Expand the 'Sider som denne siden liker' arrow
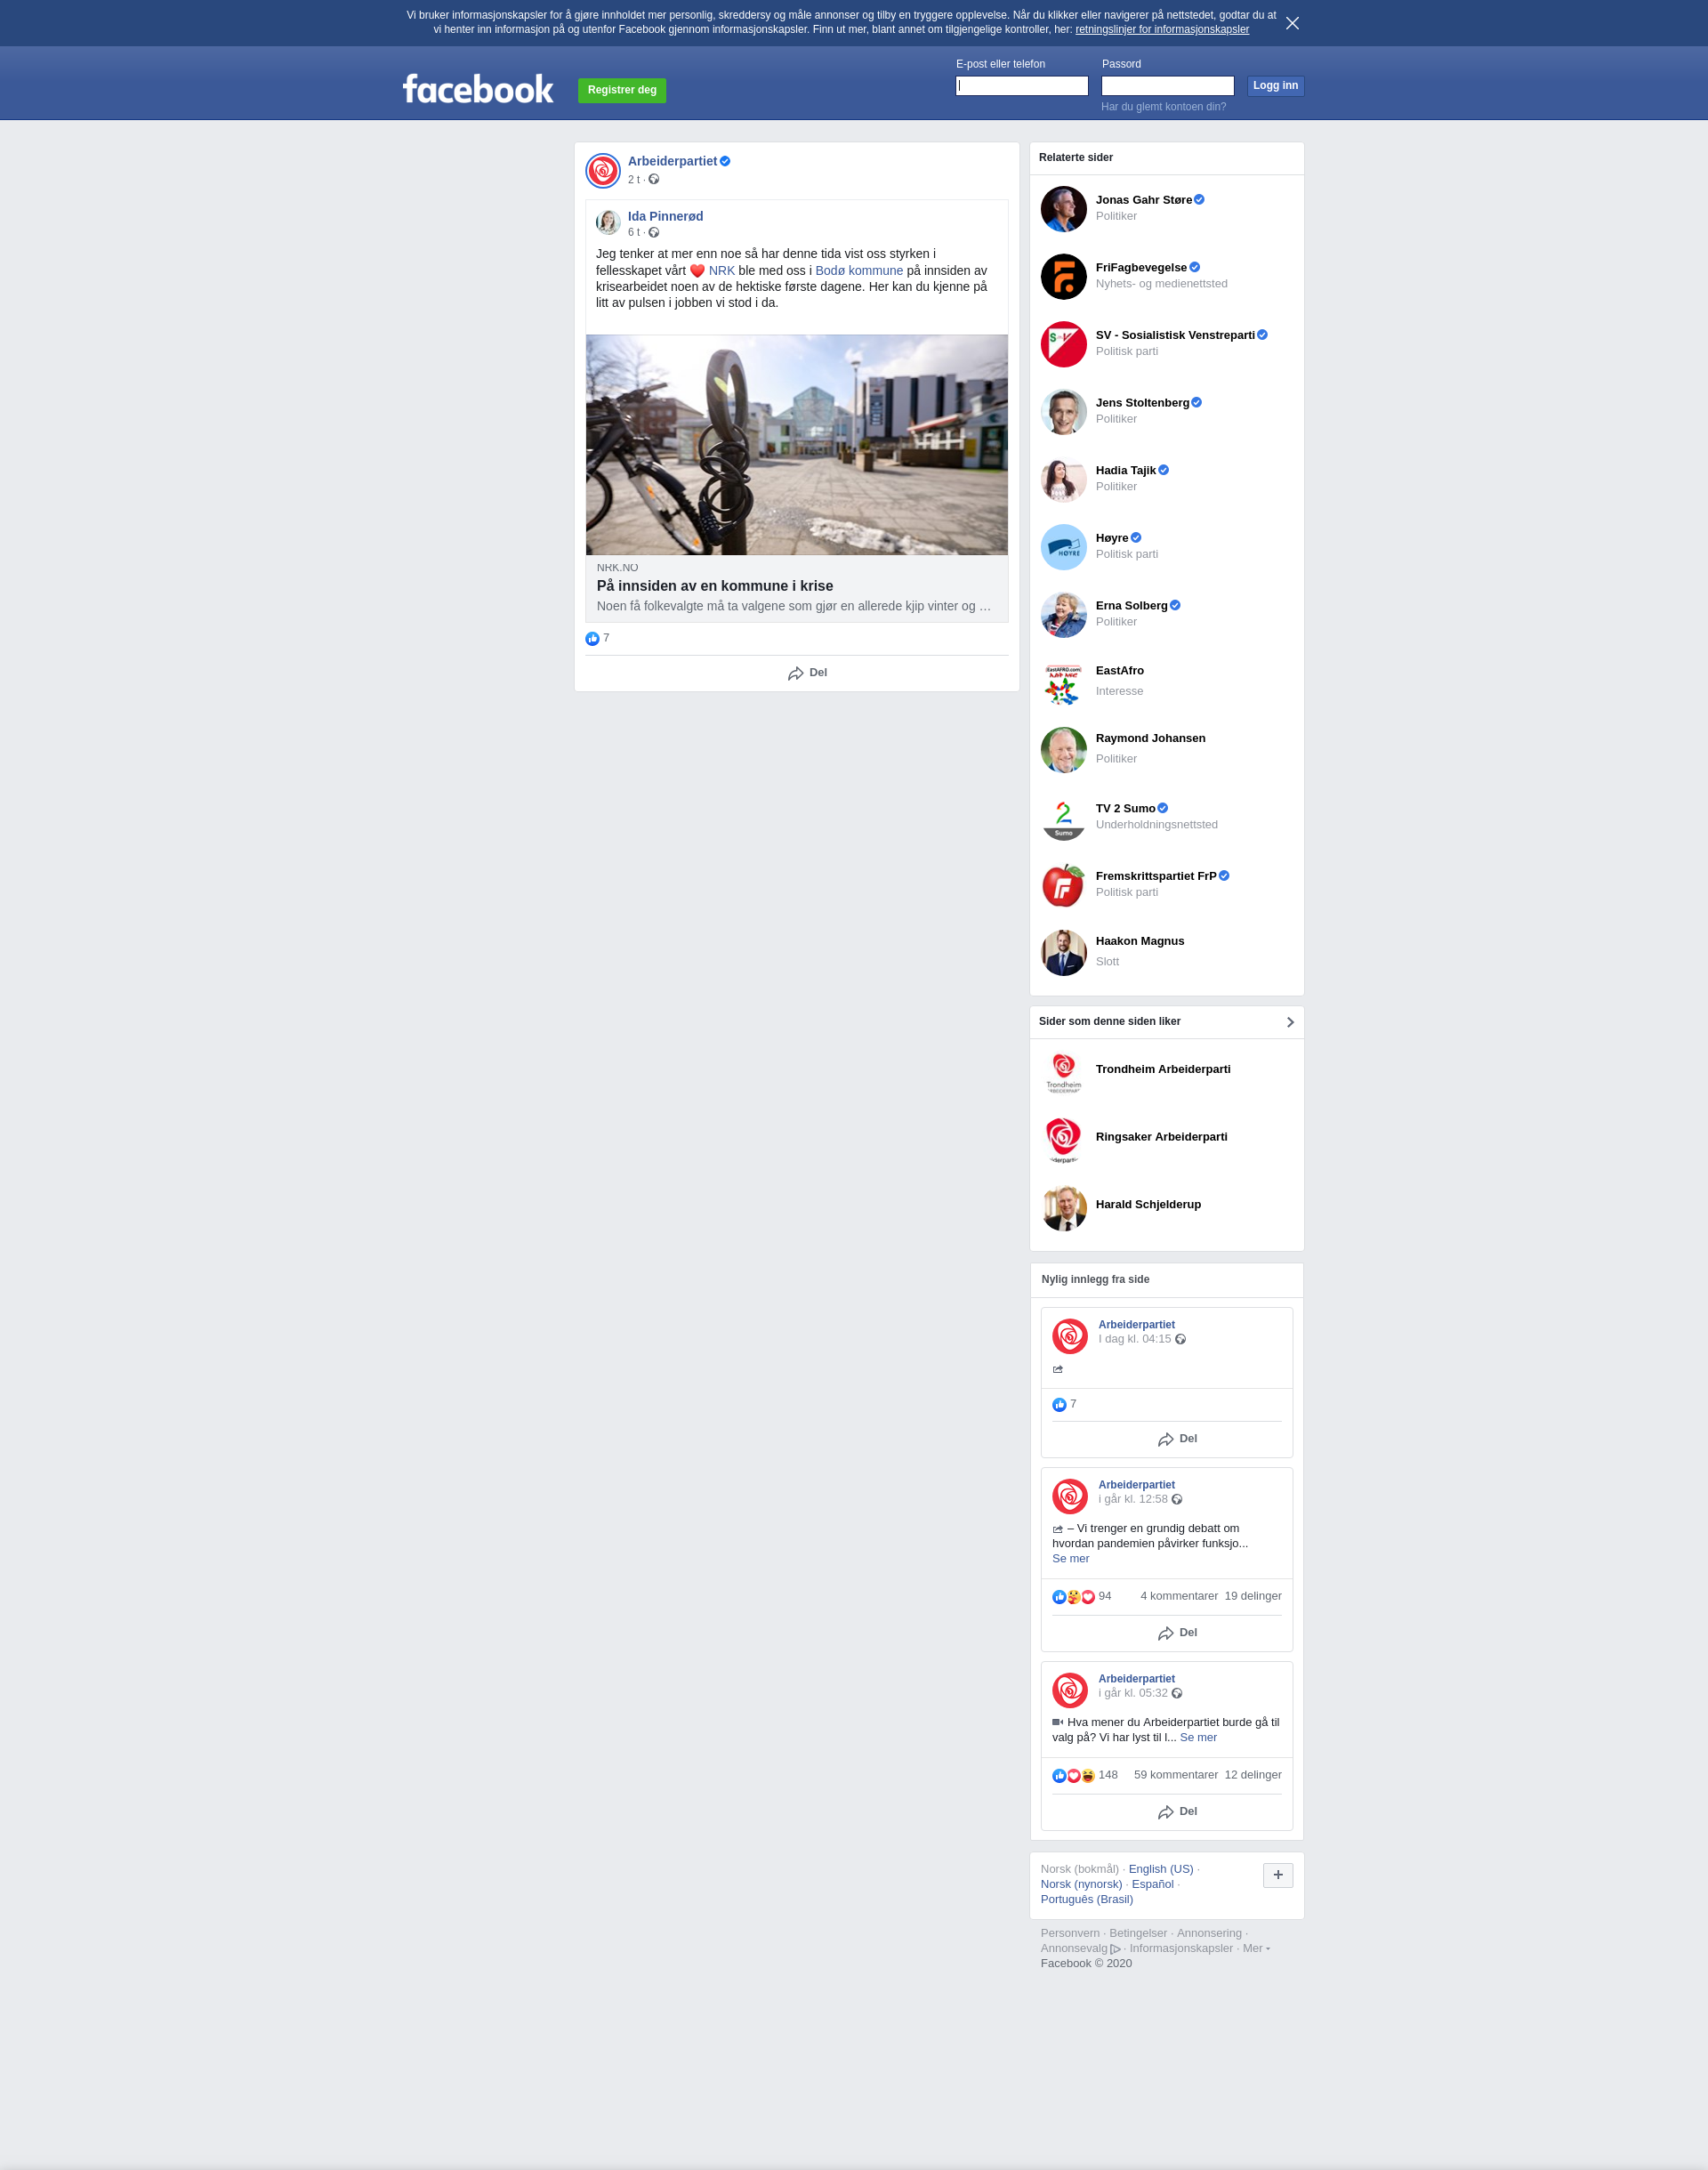The height and width of the screenshot is (2170, 1708). coord(1290,1022)
